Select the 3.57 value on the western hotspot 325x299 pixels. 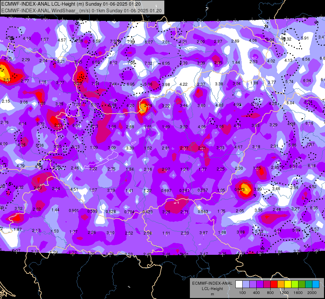point(7,80)
